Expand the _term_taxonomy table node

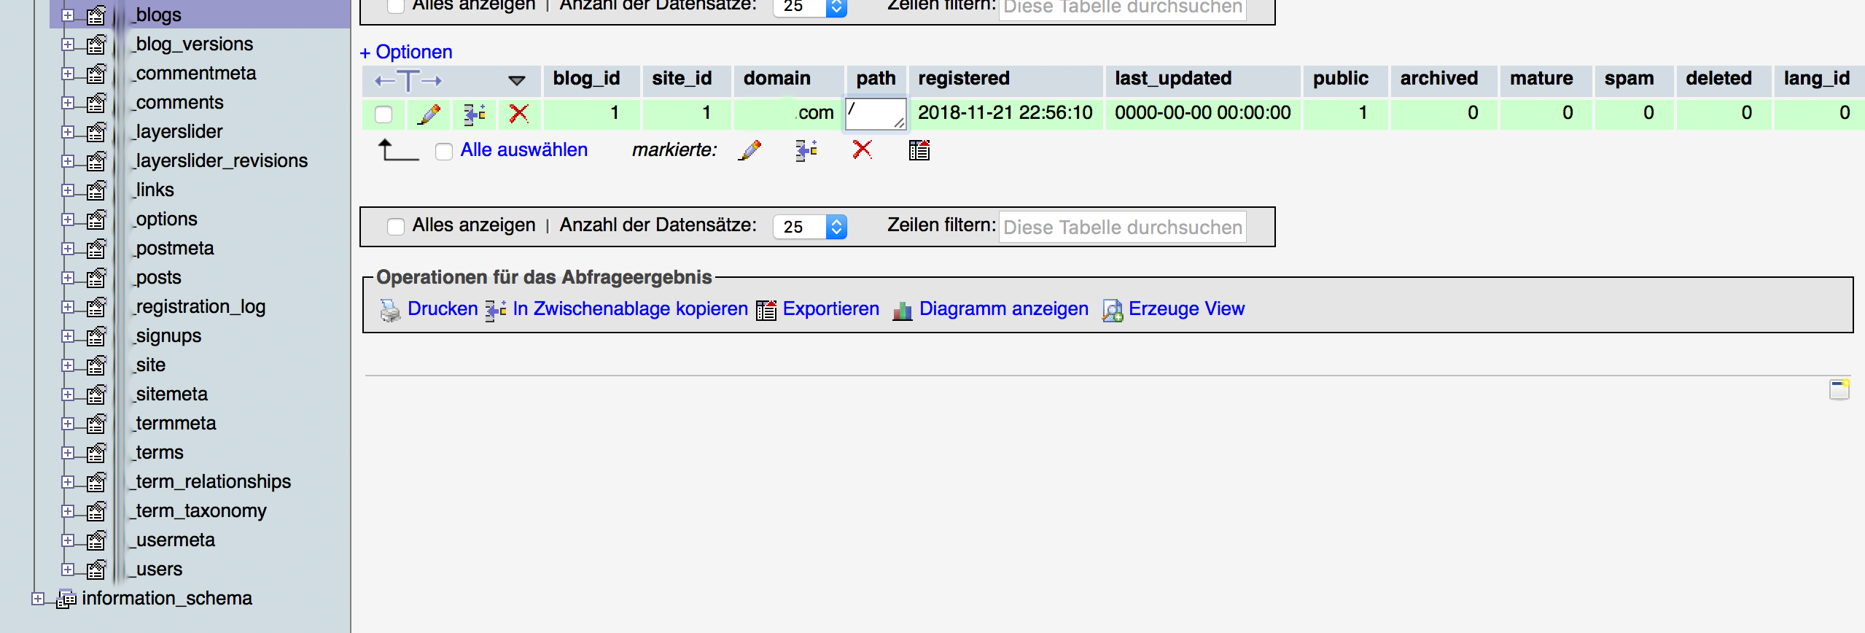(x=68, y=510)
